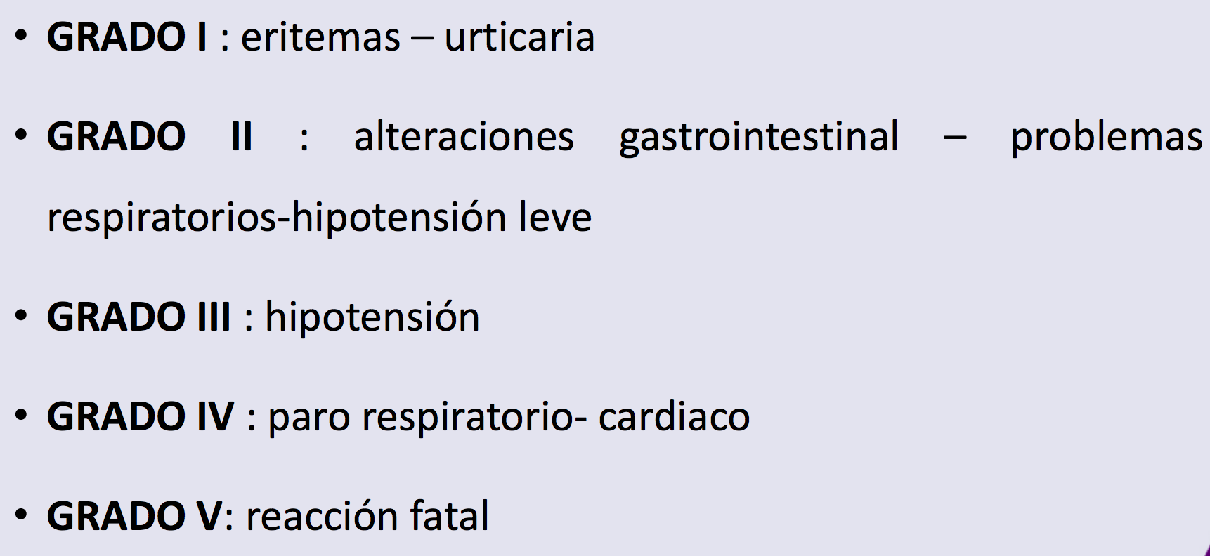Select the word "cardiaco"
Image resolution: width=1210 pixels, height=556 pixels.
[674, 417]
